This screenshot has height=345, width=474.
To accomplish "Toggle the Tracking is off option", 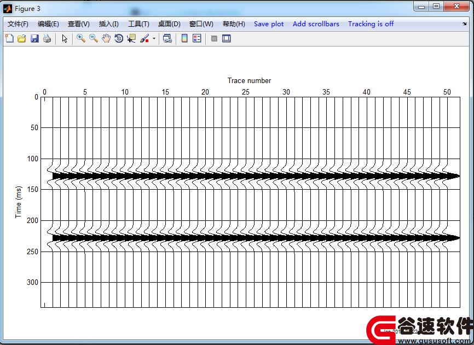I will 371,24.
